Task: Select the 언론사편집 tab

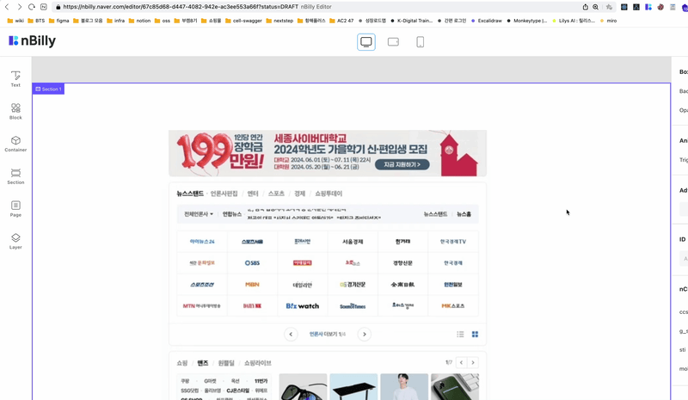Action: click(224, 194)
